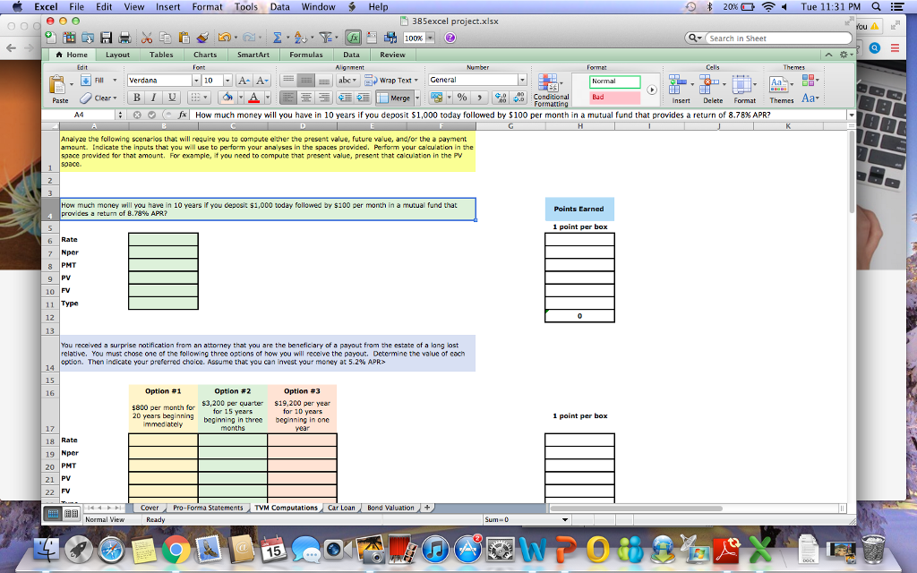Decrease indent in Alignment group

[x=345, y=98]
